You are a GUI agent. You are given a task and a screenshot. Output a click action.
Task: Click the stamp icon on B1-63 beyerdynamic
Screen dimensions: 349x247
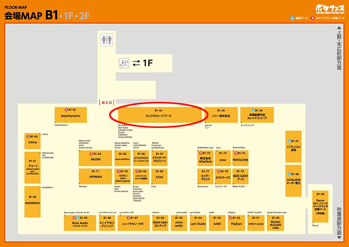click(66, 110)
